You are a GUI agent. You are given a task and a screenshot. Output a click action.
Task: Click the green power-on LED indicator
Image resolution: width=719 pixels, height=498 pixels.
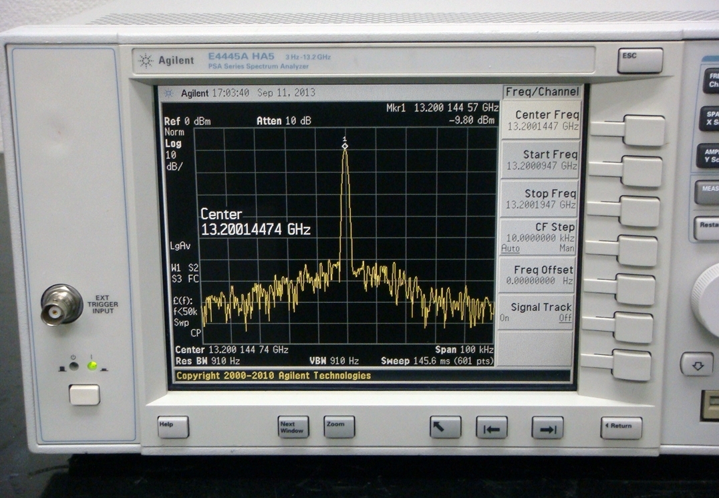(x=92, y=366)
